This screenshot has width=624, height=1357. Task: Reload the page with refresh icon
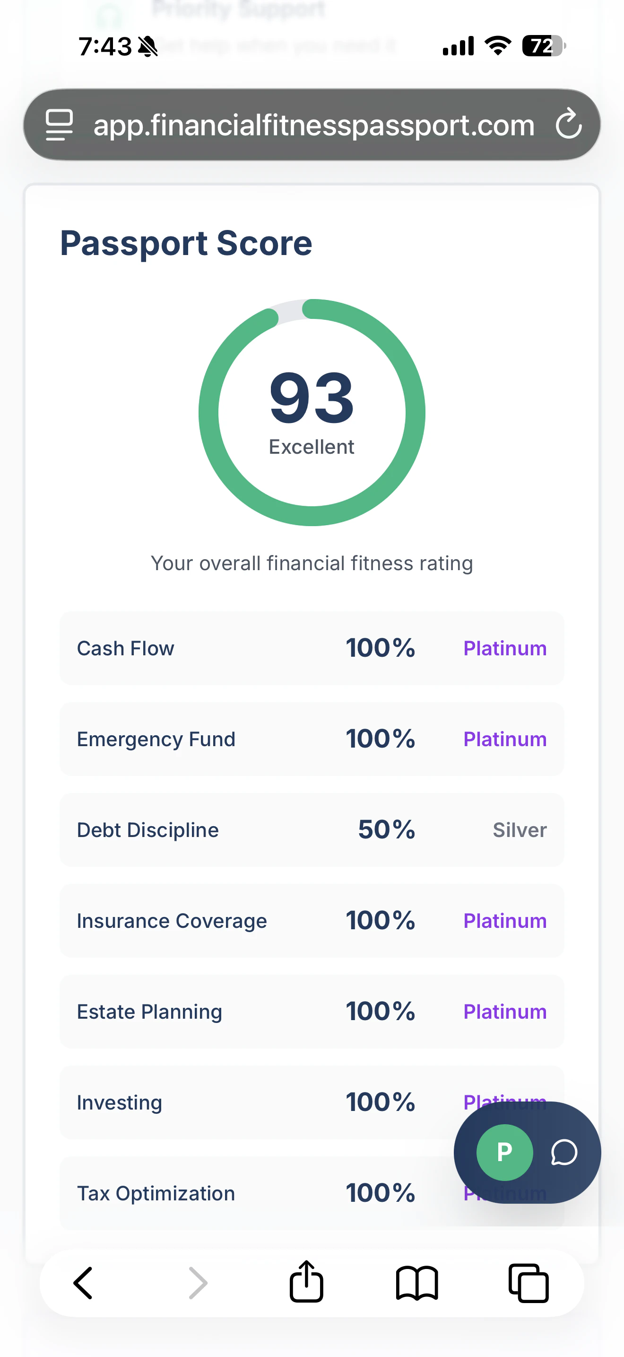[x=569, y=124]
